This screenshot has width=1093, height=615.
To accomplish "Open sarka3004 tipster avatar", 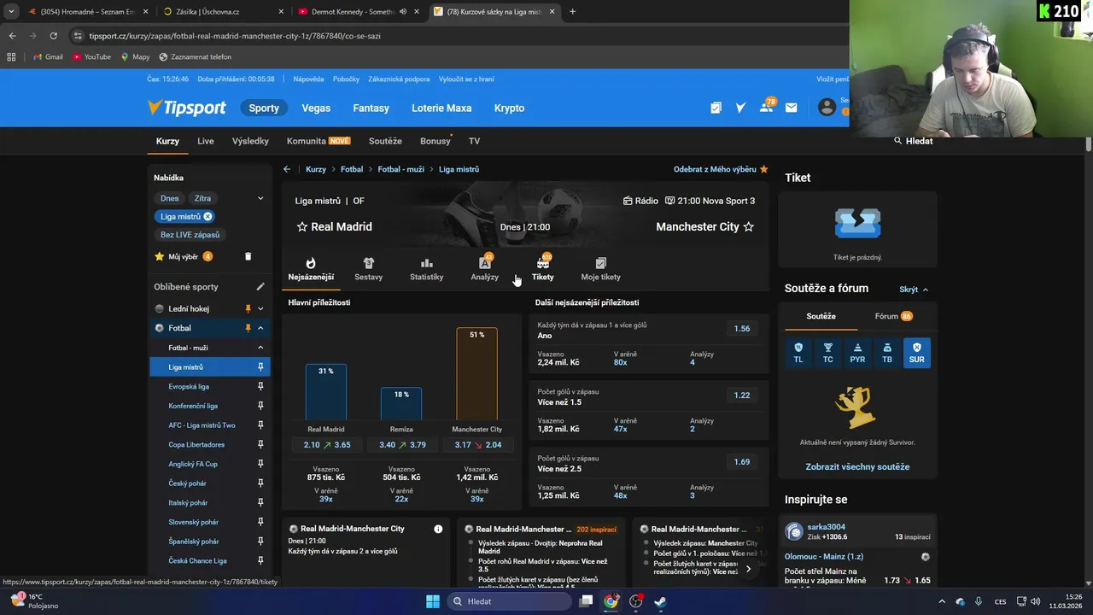I will [x=794, y=531].
